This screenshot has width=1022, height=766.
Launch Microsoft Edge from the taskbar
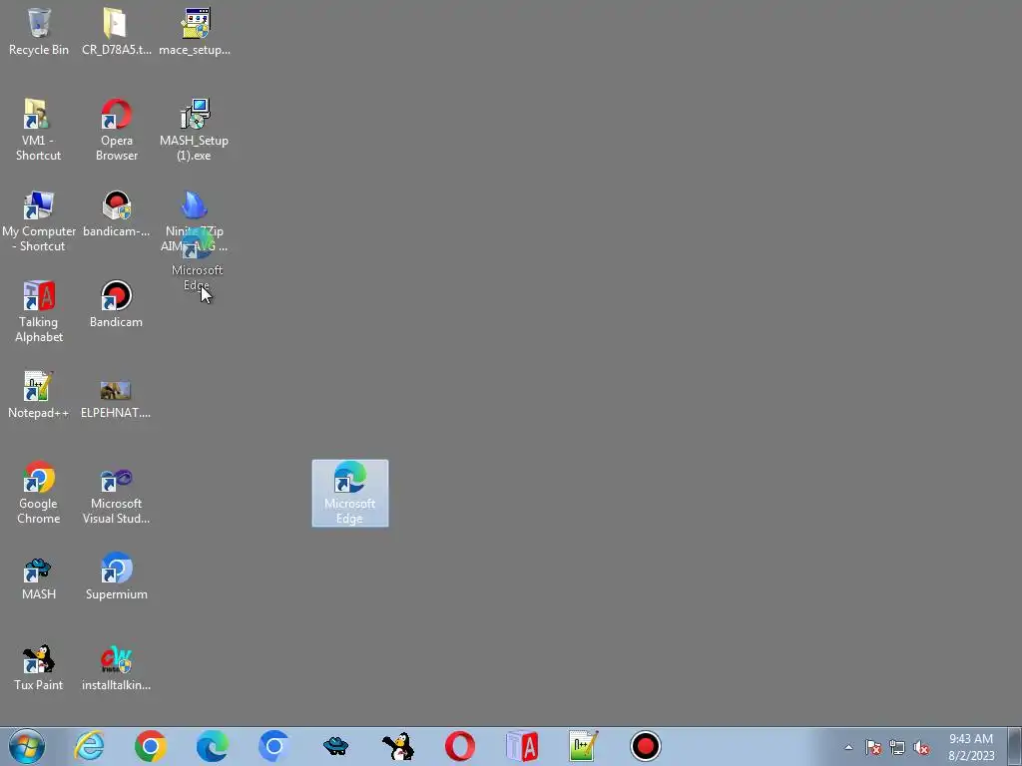(x=213, y=746)
